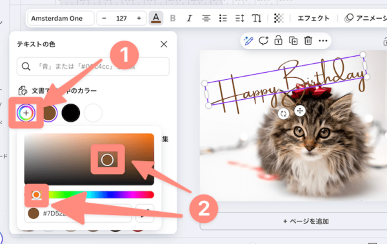
Task: Open the transparency checkerboard control
Action: click(x=279, y=18)
